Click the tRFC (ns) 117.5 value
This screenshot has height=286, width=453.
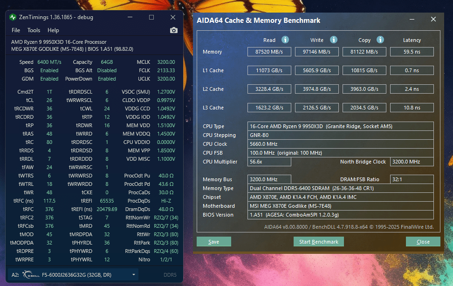click(x=49, y=201)
